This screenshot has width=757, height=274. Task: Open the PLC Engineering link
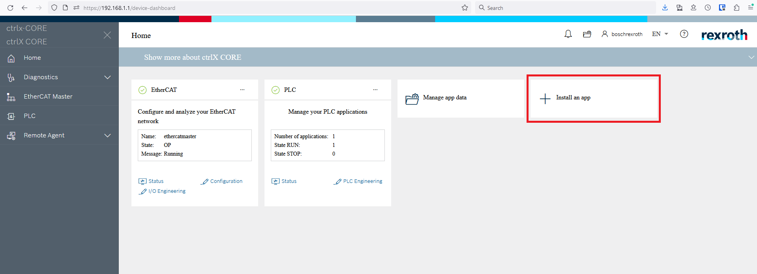click(362, 181)
